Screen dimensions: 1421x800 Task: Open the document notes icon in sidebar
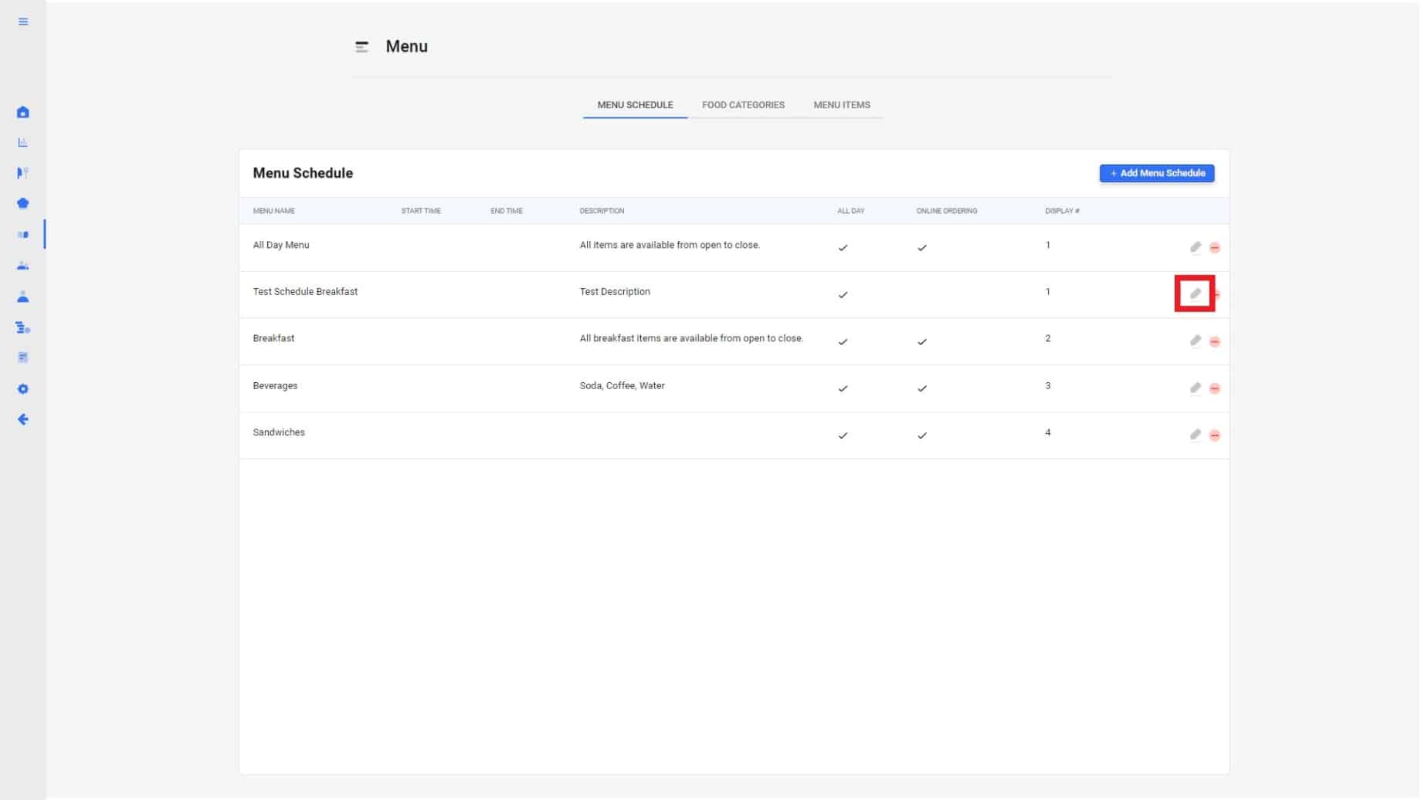click(x=23, y=358)
